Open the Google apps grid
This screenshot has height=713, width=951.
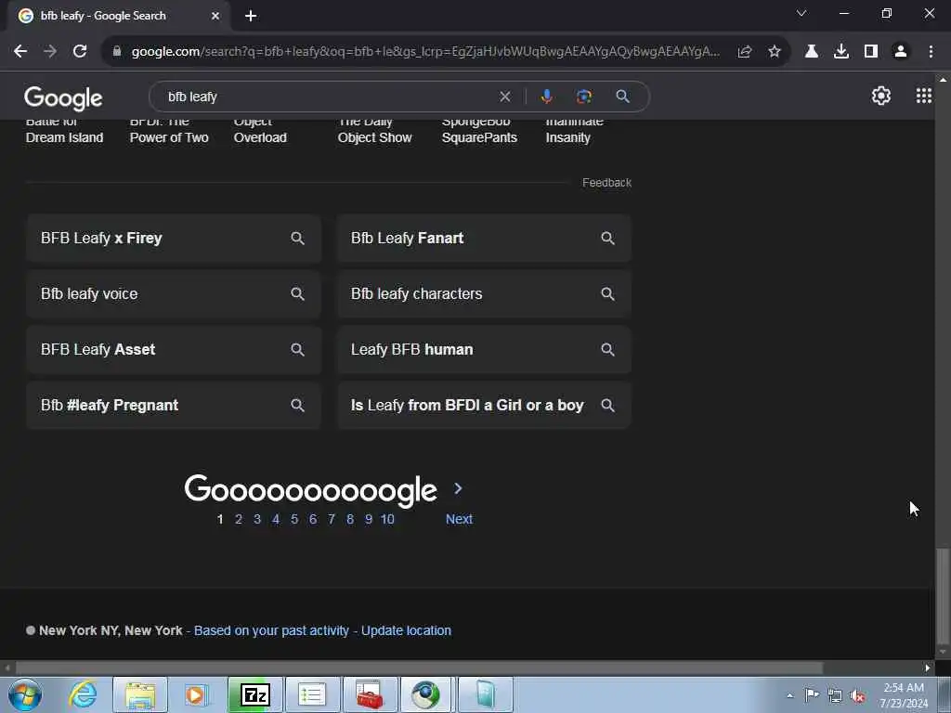tap(924, 96)
